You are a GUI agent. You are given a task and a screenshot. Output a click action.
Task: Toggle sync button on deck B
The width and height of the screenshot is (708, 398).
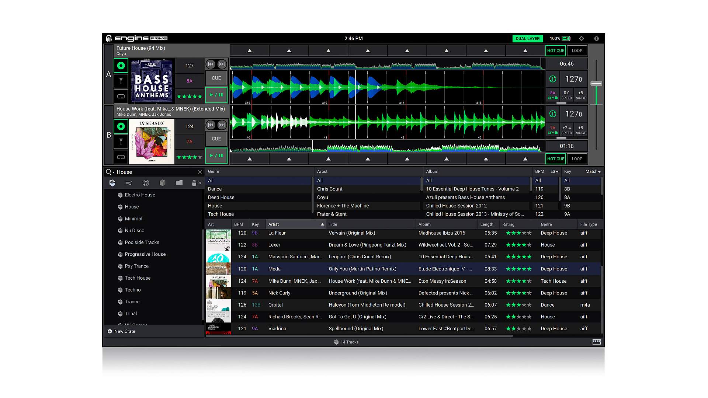[552, 114]
